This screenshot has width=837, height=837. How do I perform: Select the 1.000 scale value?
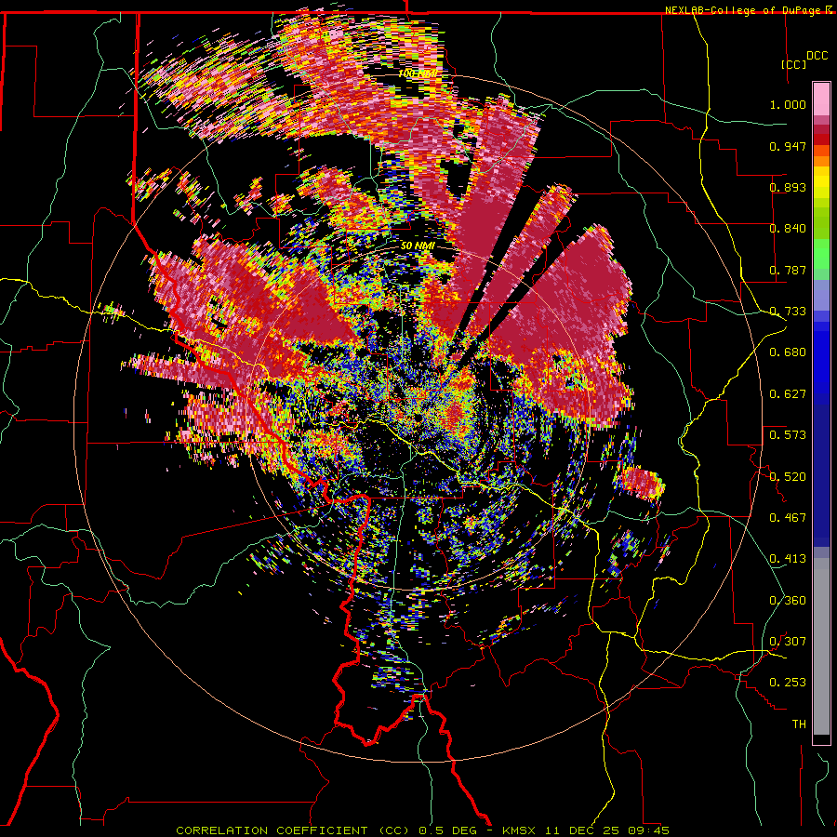[x=788, y=104]
